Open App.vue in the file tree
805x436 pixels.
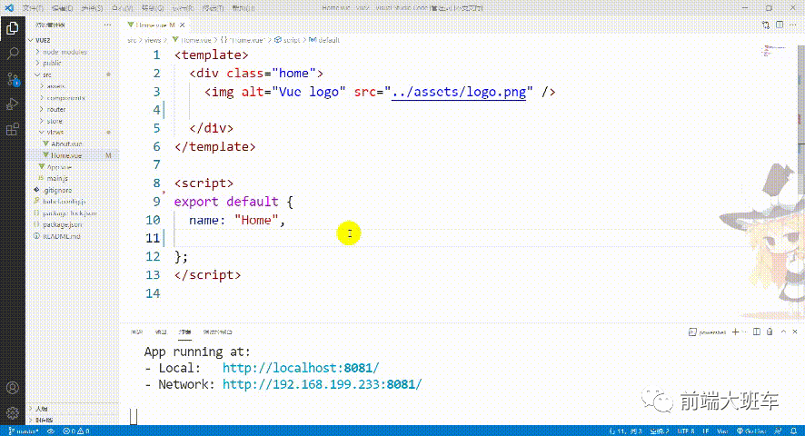click(x=73, y=167)
